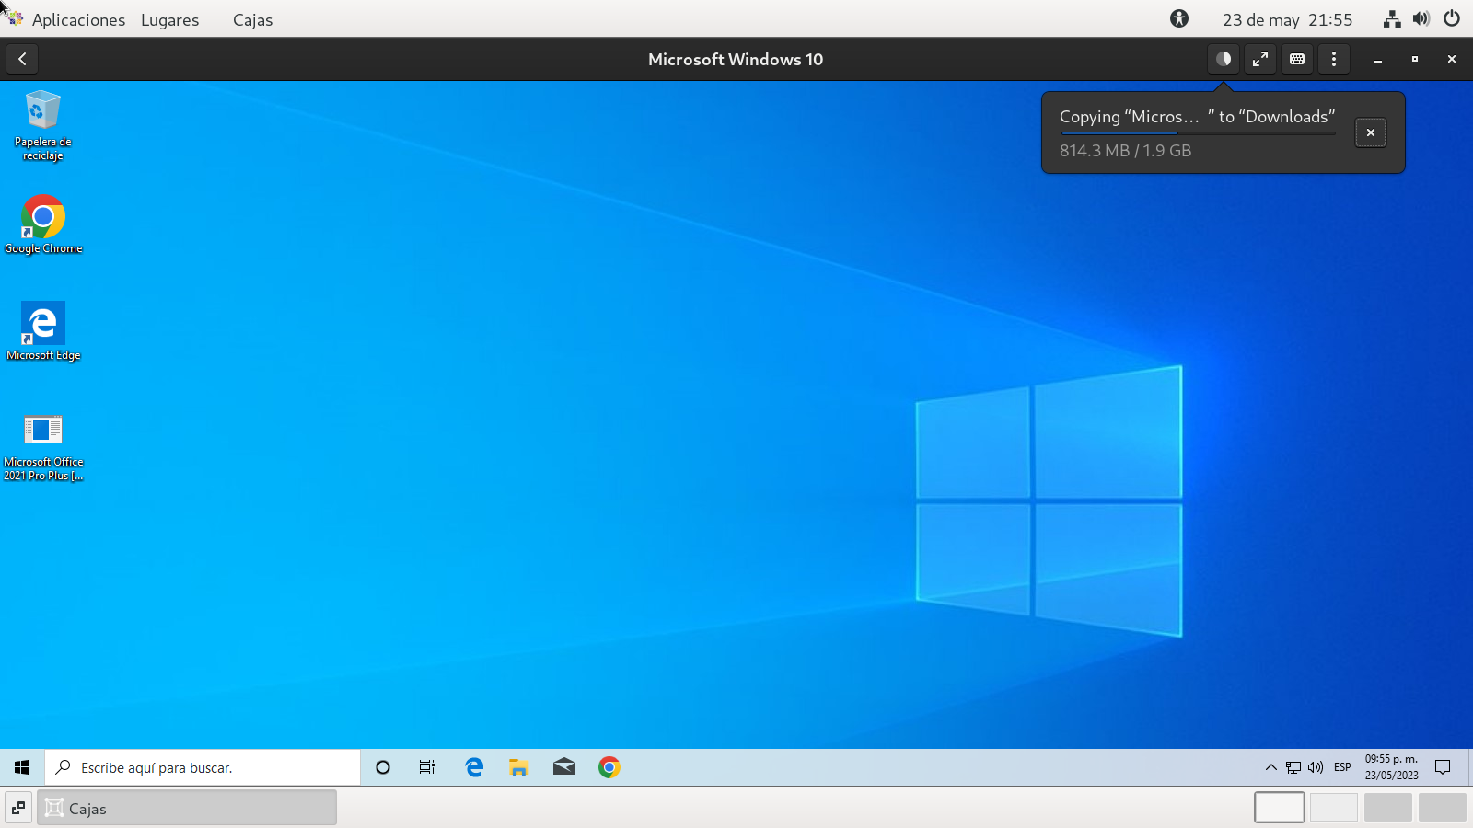Click the Cajas application menu

click(x=252, y=19)
